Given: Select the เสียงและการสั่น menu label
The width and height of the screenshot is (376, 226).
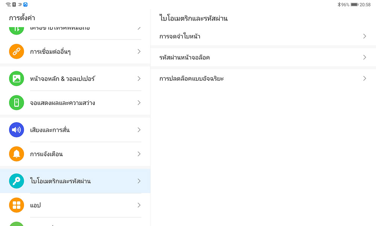Looking at the screenshot, I should pos(50,130).
